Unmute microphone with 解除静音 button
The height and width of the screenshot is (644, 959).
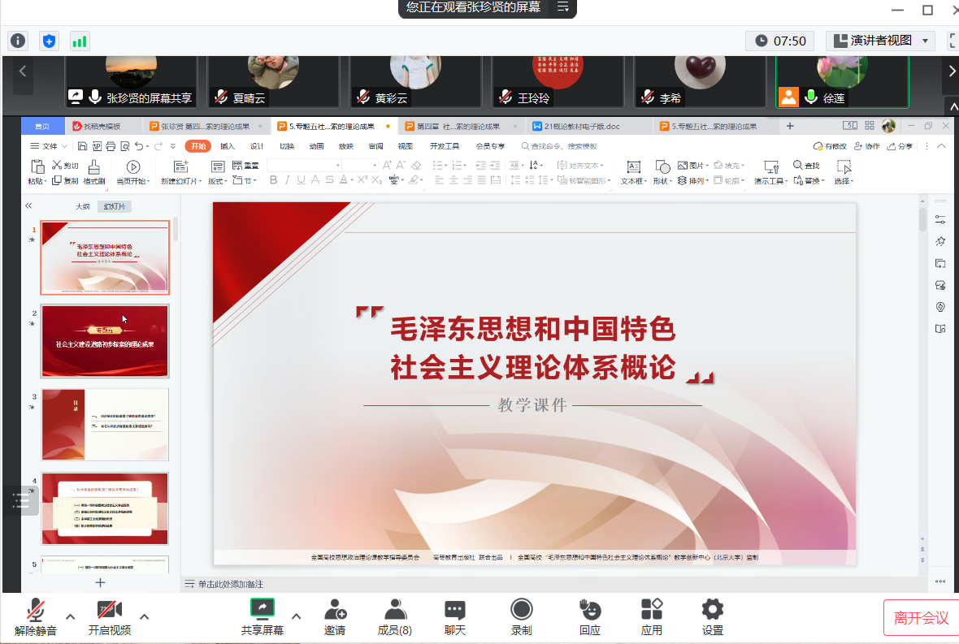[35, 616]
